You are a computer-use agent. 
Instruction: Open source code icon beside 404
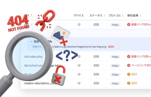117,47
